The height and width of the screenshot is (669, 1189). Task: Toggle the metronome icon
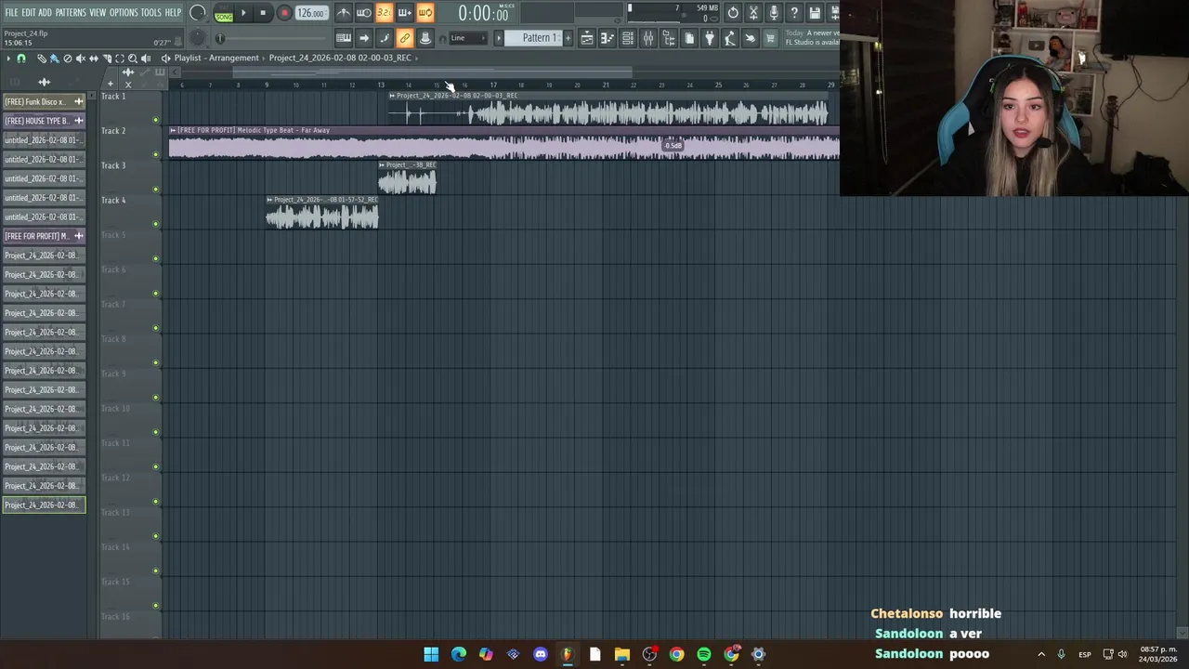tap(344, 13)
